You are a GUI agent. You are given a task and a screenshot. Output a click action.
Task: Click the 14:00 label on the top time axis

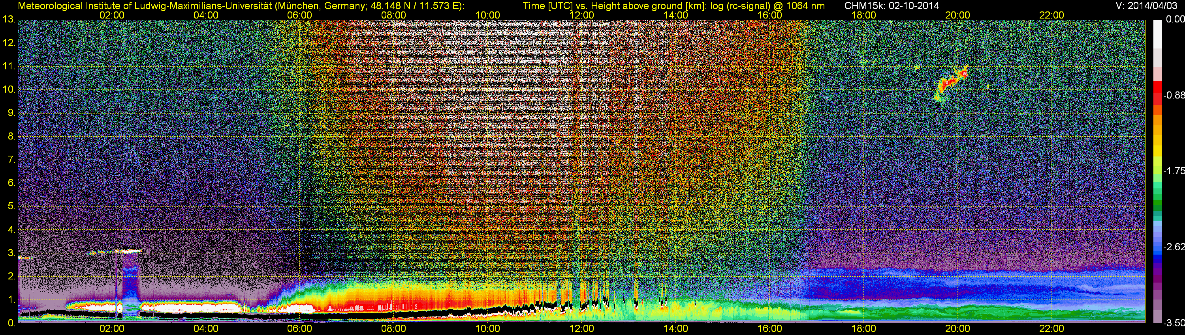676,15
